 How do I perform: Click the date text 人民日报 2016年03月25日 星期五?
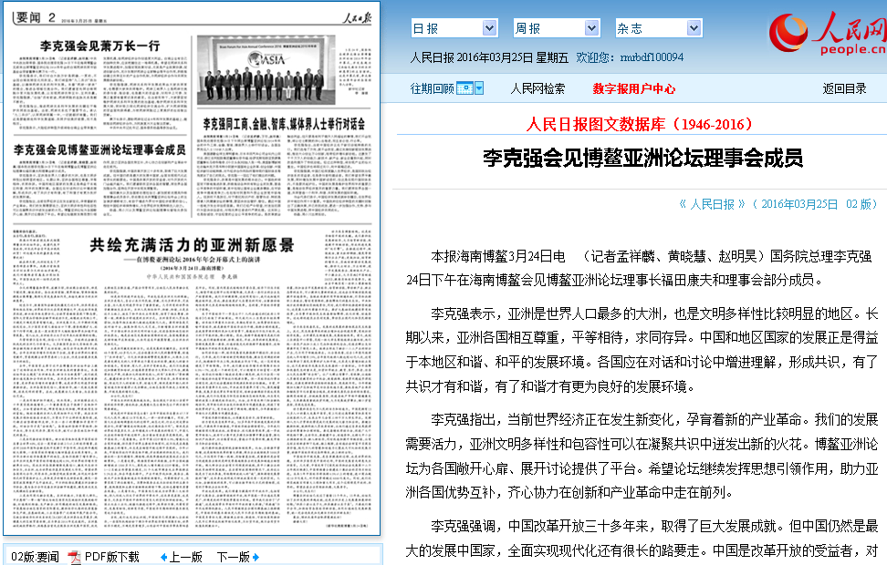click(x=489, y=57)
